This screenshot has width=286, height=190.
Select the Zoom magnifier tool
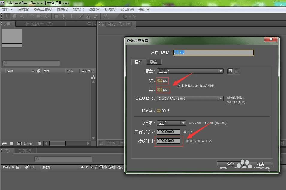(x=22, y=16)
